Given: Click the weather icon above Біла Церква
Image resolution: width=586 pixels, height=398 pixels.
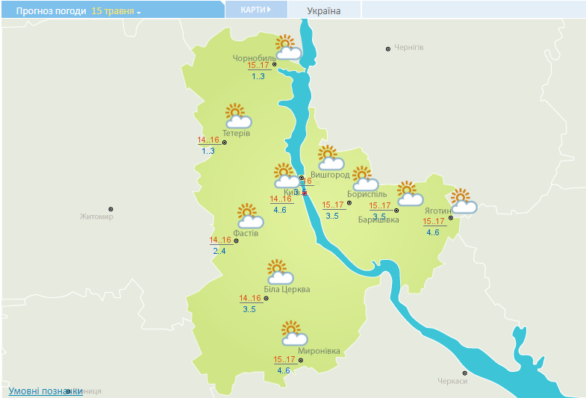Looking at the screenshot, I should pyautogui.click(x=278, y=272).
